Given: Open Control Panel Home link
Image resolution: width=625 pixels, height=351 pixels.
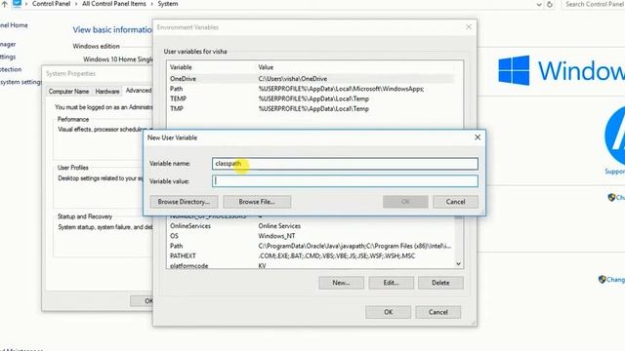Looking at the screenshot, I should click(x=14, y=25).
